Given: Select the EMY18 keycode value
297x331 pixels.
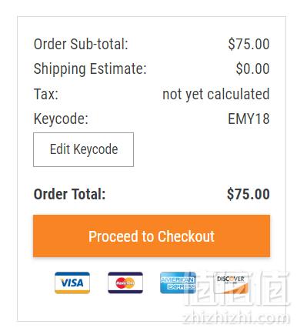Looking at the screenshot, I should point(249,119).
